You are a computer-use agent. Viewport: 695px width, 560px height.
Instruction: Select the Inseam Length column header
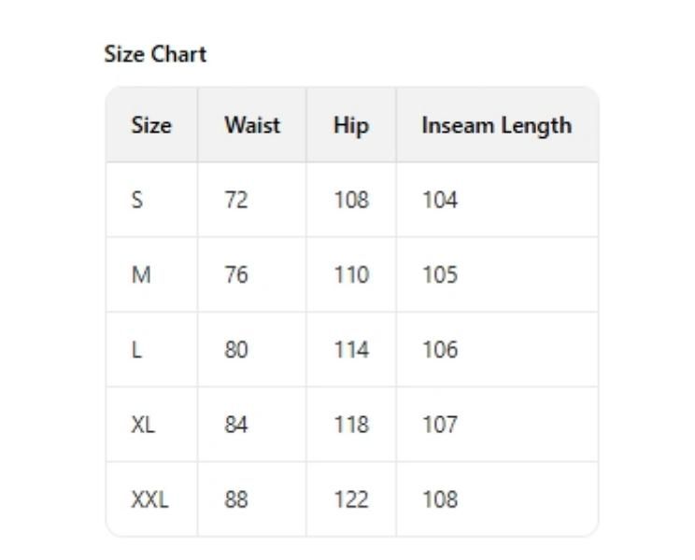pos(496,126)
